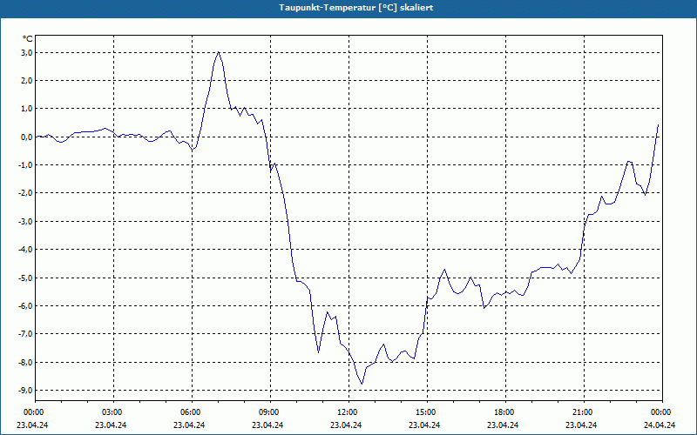Click the °C unit label
The image size is (697, 435).
tap(28, 38)
